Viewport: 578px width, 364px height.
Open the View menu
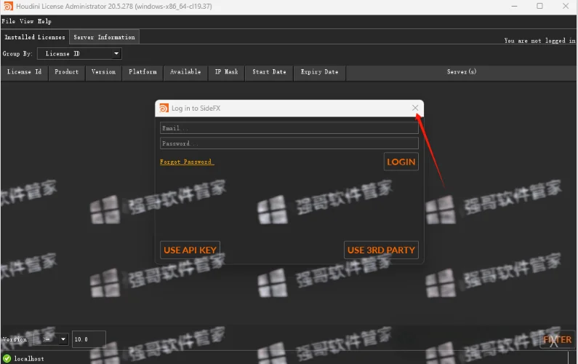(x=27, y=21)
